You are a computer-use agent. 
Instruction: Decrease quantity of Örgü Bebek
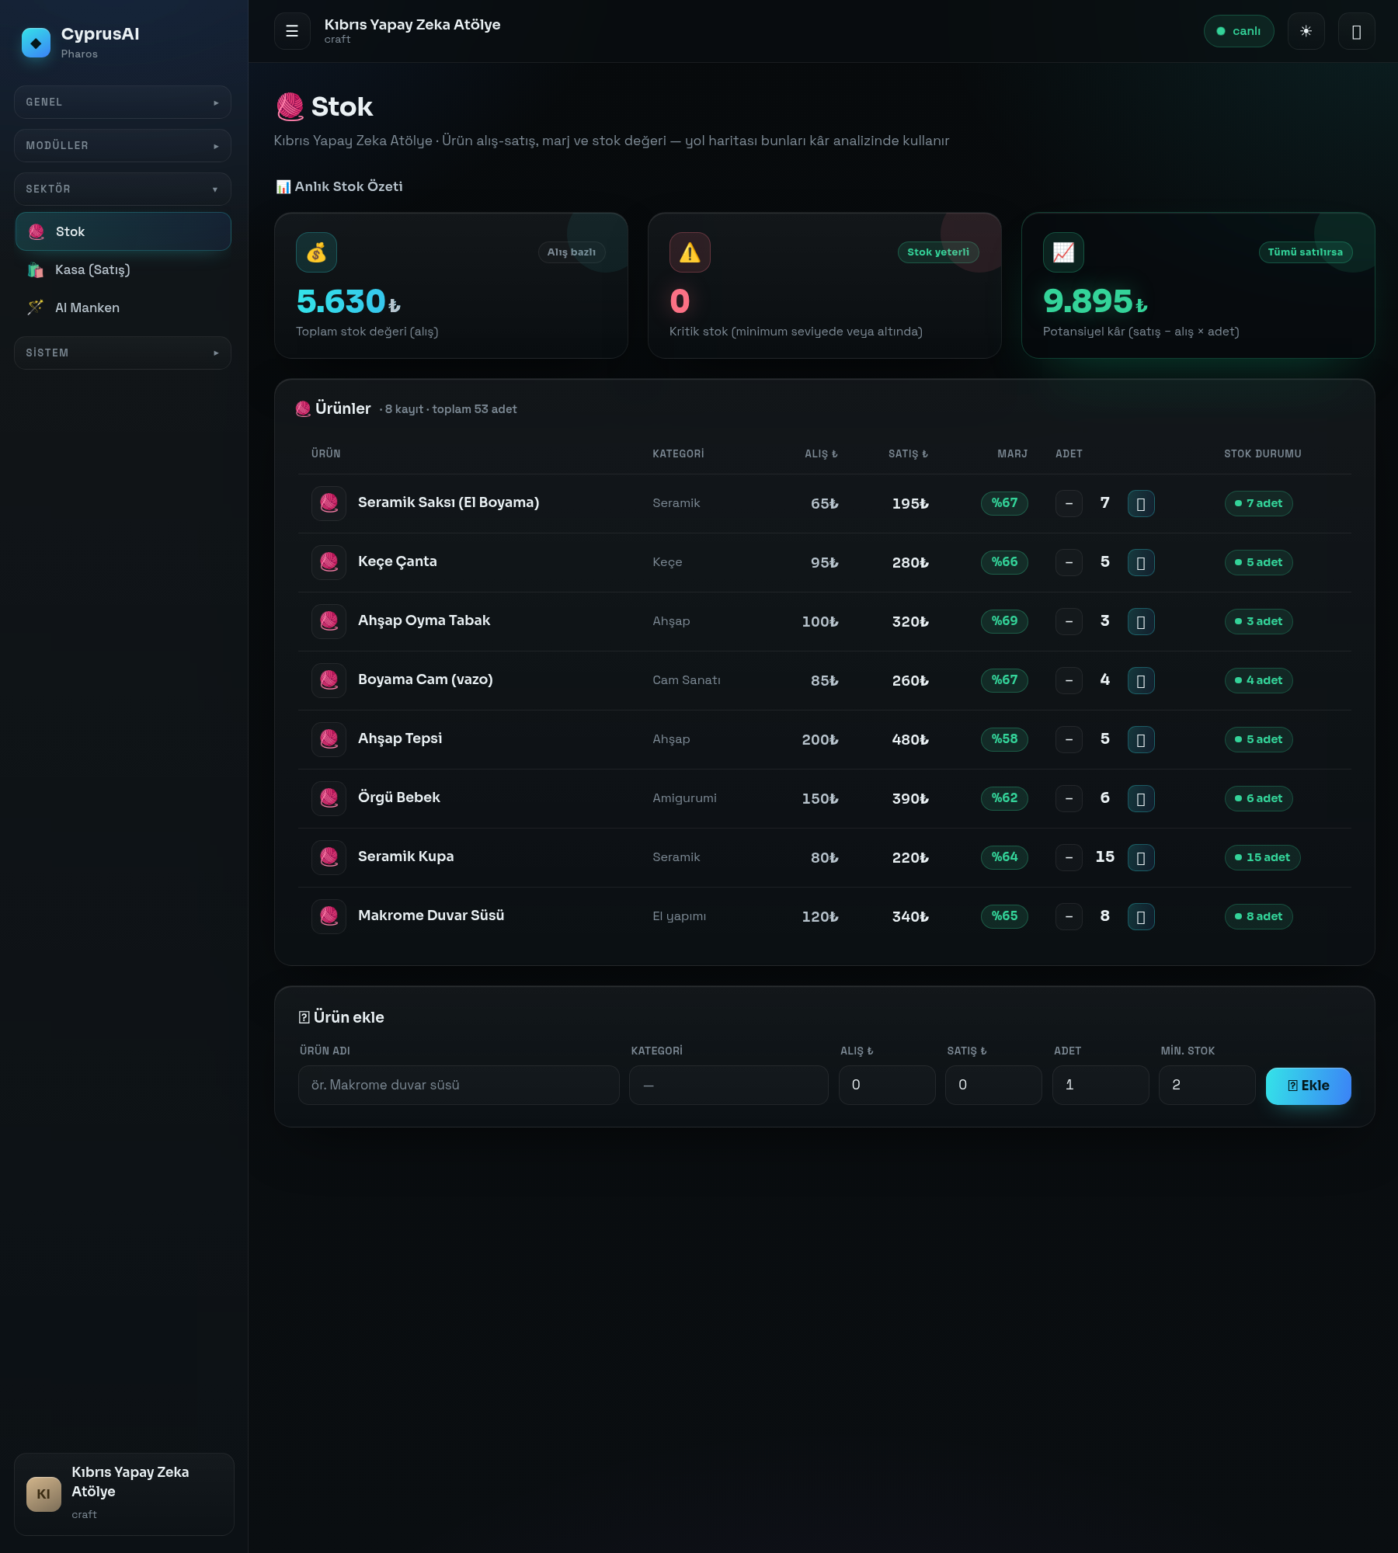(1069, 798)
